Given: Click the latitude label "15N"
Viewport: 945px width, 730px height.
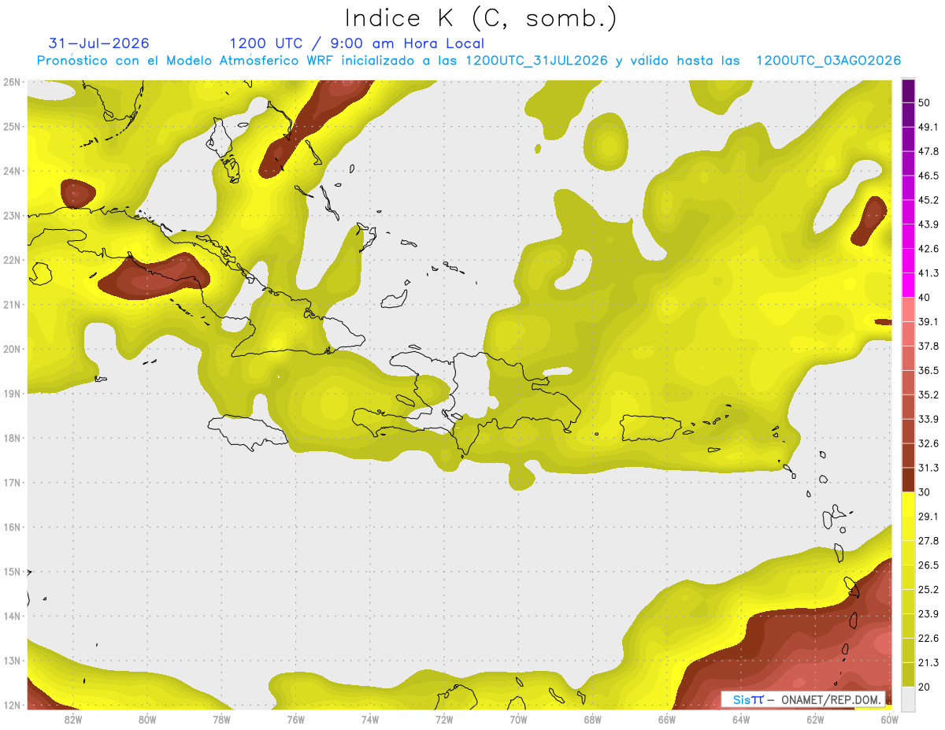Looking at the screenshot, I should (12, 572).
